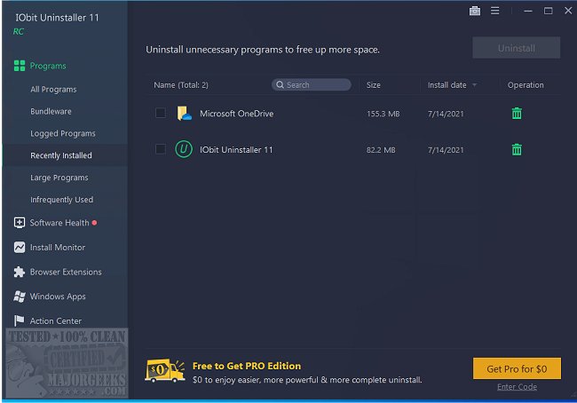The width and height of the screenshot is (577, 403).
Task: Click the Action Center flag icon
Action: [20, 320]
